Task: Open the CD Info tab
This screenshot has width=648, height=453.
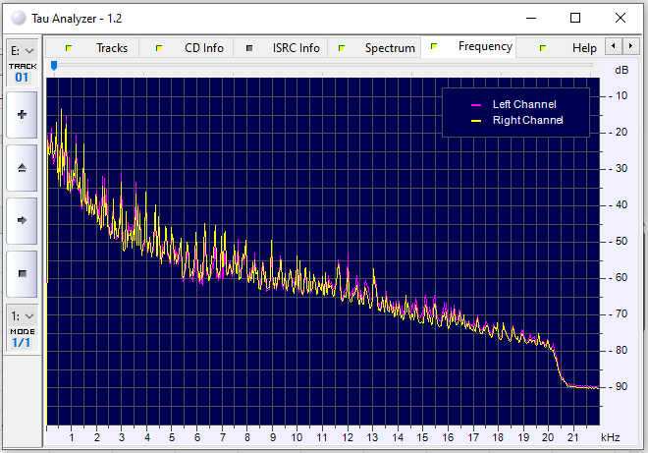Action: [203, 48]
